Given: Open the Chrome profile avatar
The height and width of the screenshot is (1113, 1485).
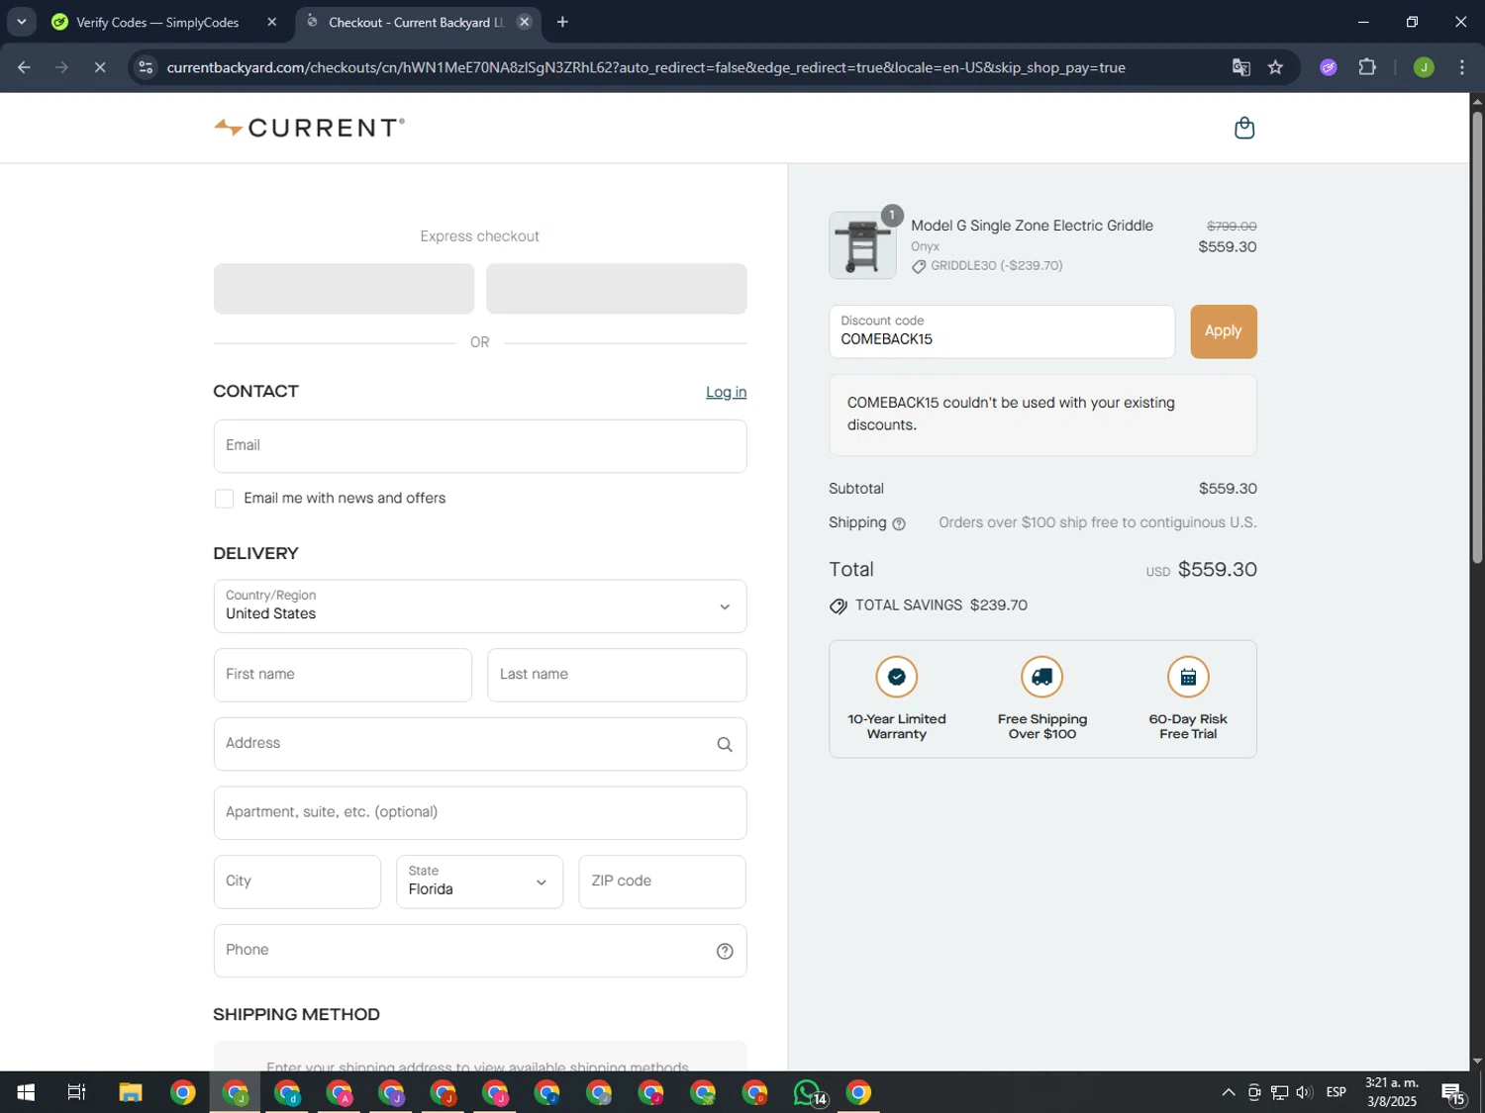Looking at the screenshot, I should click(x=1424, y=67).
